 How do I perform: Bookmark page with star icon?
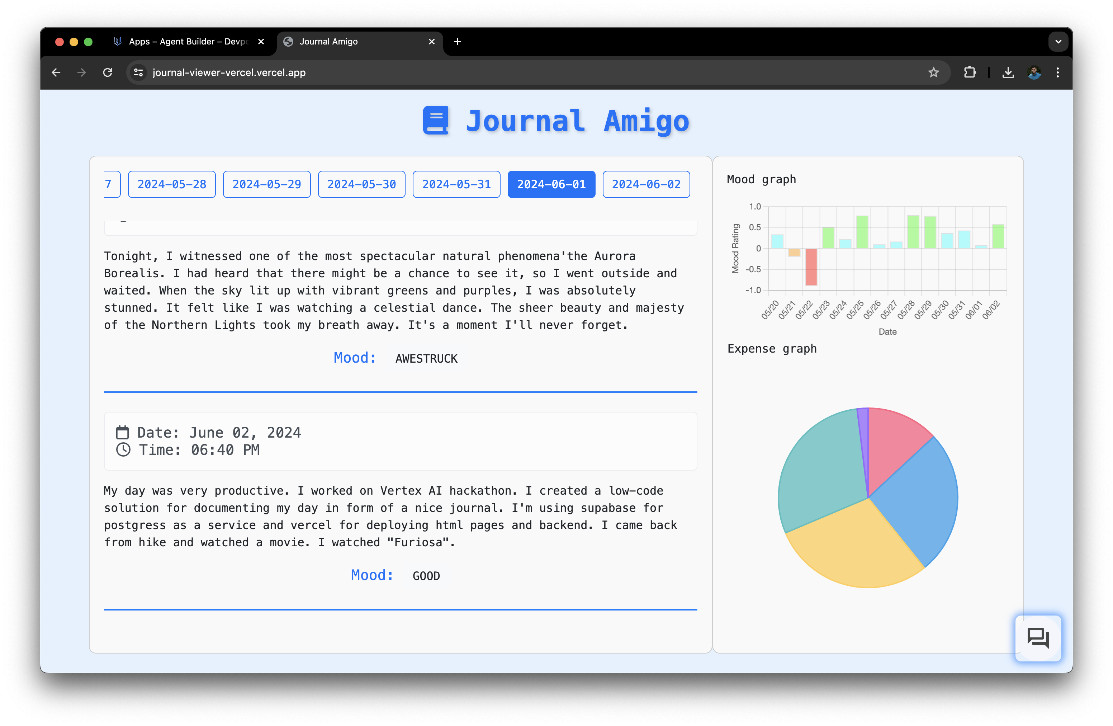coord(933,72)
